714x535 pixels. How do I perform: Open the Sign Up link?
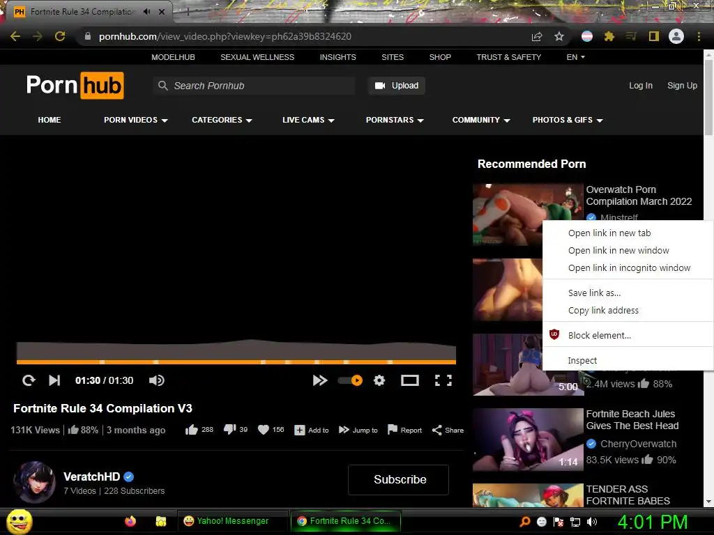pyautogui.click(x=682, y=86)
